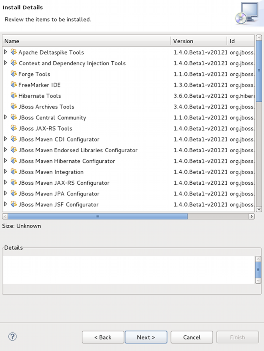Expand JBoss Maven Endorsed Libraries Configurator node
The width and height of the screenshot is (264, 351).
coord(6,150)
